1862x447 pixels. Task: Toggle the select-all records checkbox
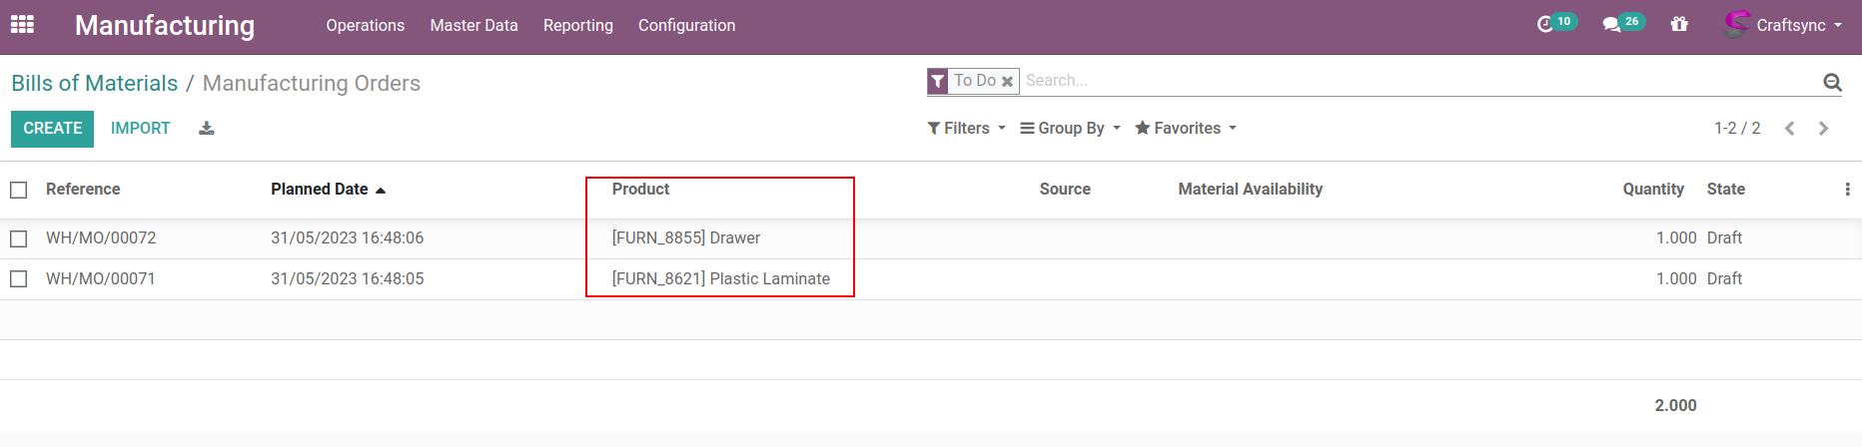[19, 190]
